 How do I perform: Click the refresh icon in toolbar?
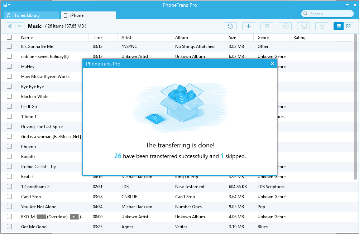[x=230, y=26]
